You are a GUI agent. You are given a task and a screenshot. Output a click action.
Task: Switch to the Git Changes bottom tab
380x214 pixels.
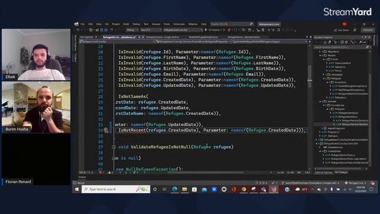pyautogui.click(x=341, y=172)
